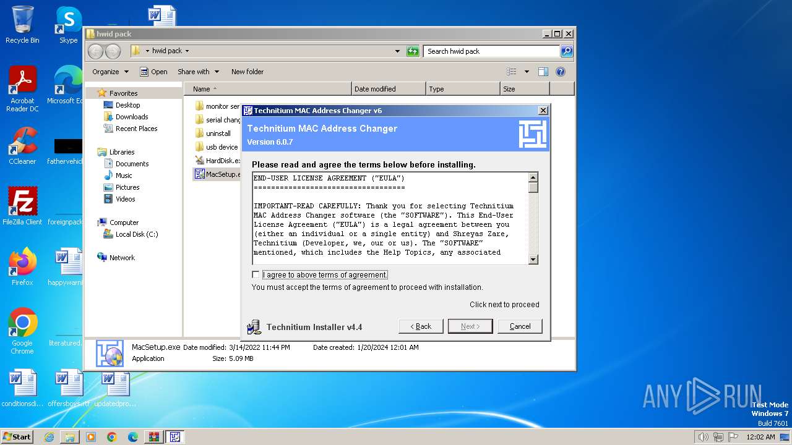Open the change view options dropdown arrow
This screenshot has height=445, width=792.
pyautogui.click(x=527, y=72)
